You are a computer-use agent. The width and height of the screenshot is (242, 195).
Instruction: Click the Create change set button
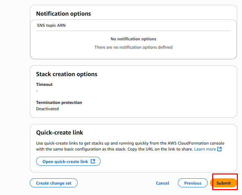click(53, 183)
